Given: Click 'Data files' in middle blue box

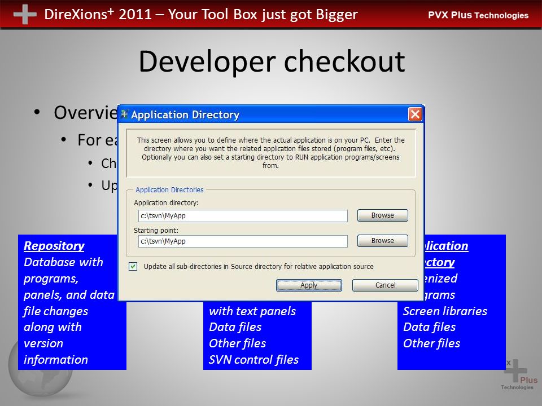Looking at the screenshot, I should point(235,327).
